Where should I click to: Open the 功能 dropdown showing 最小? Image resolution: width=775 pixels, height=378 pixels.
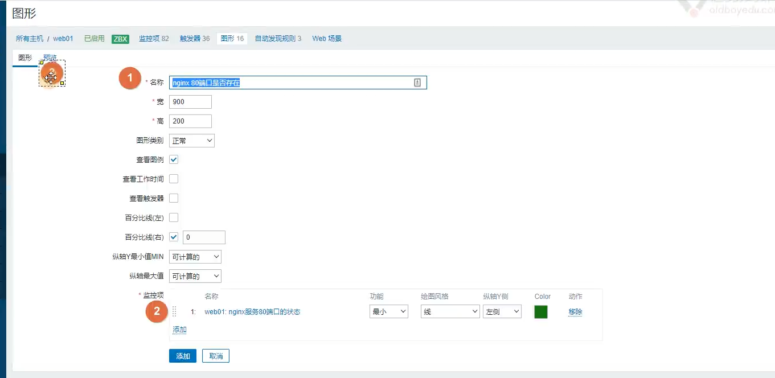click(x=389, y=311)
